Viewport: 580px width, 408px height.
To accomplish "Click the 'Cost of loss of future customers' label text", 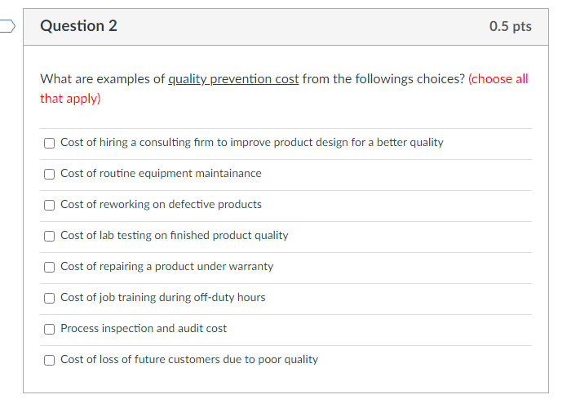I will point(189,360).
